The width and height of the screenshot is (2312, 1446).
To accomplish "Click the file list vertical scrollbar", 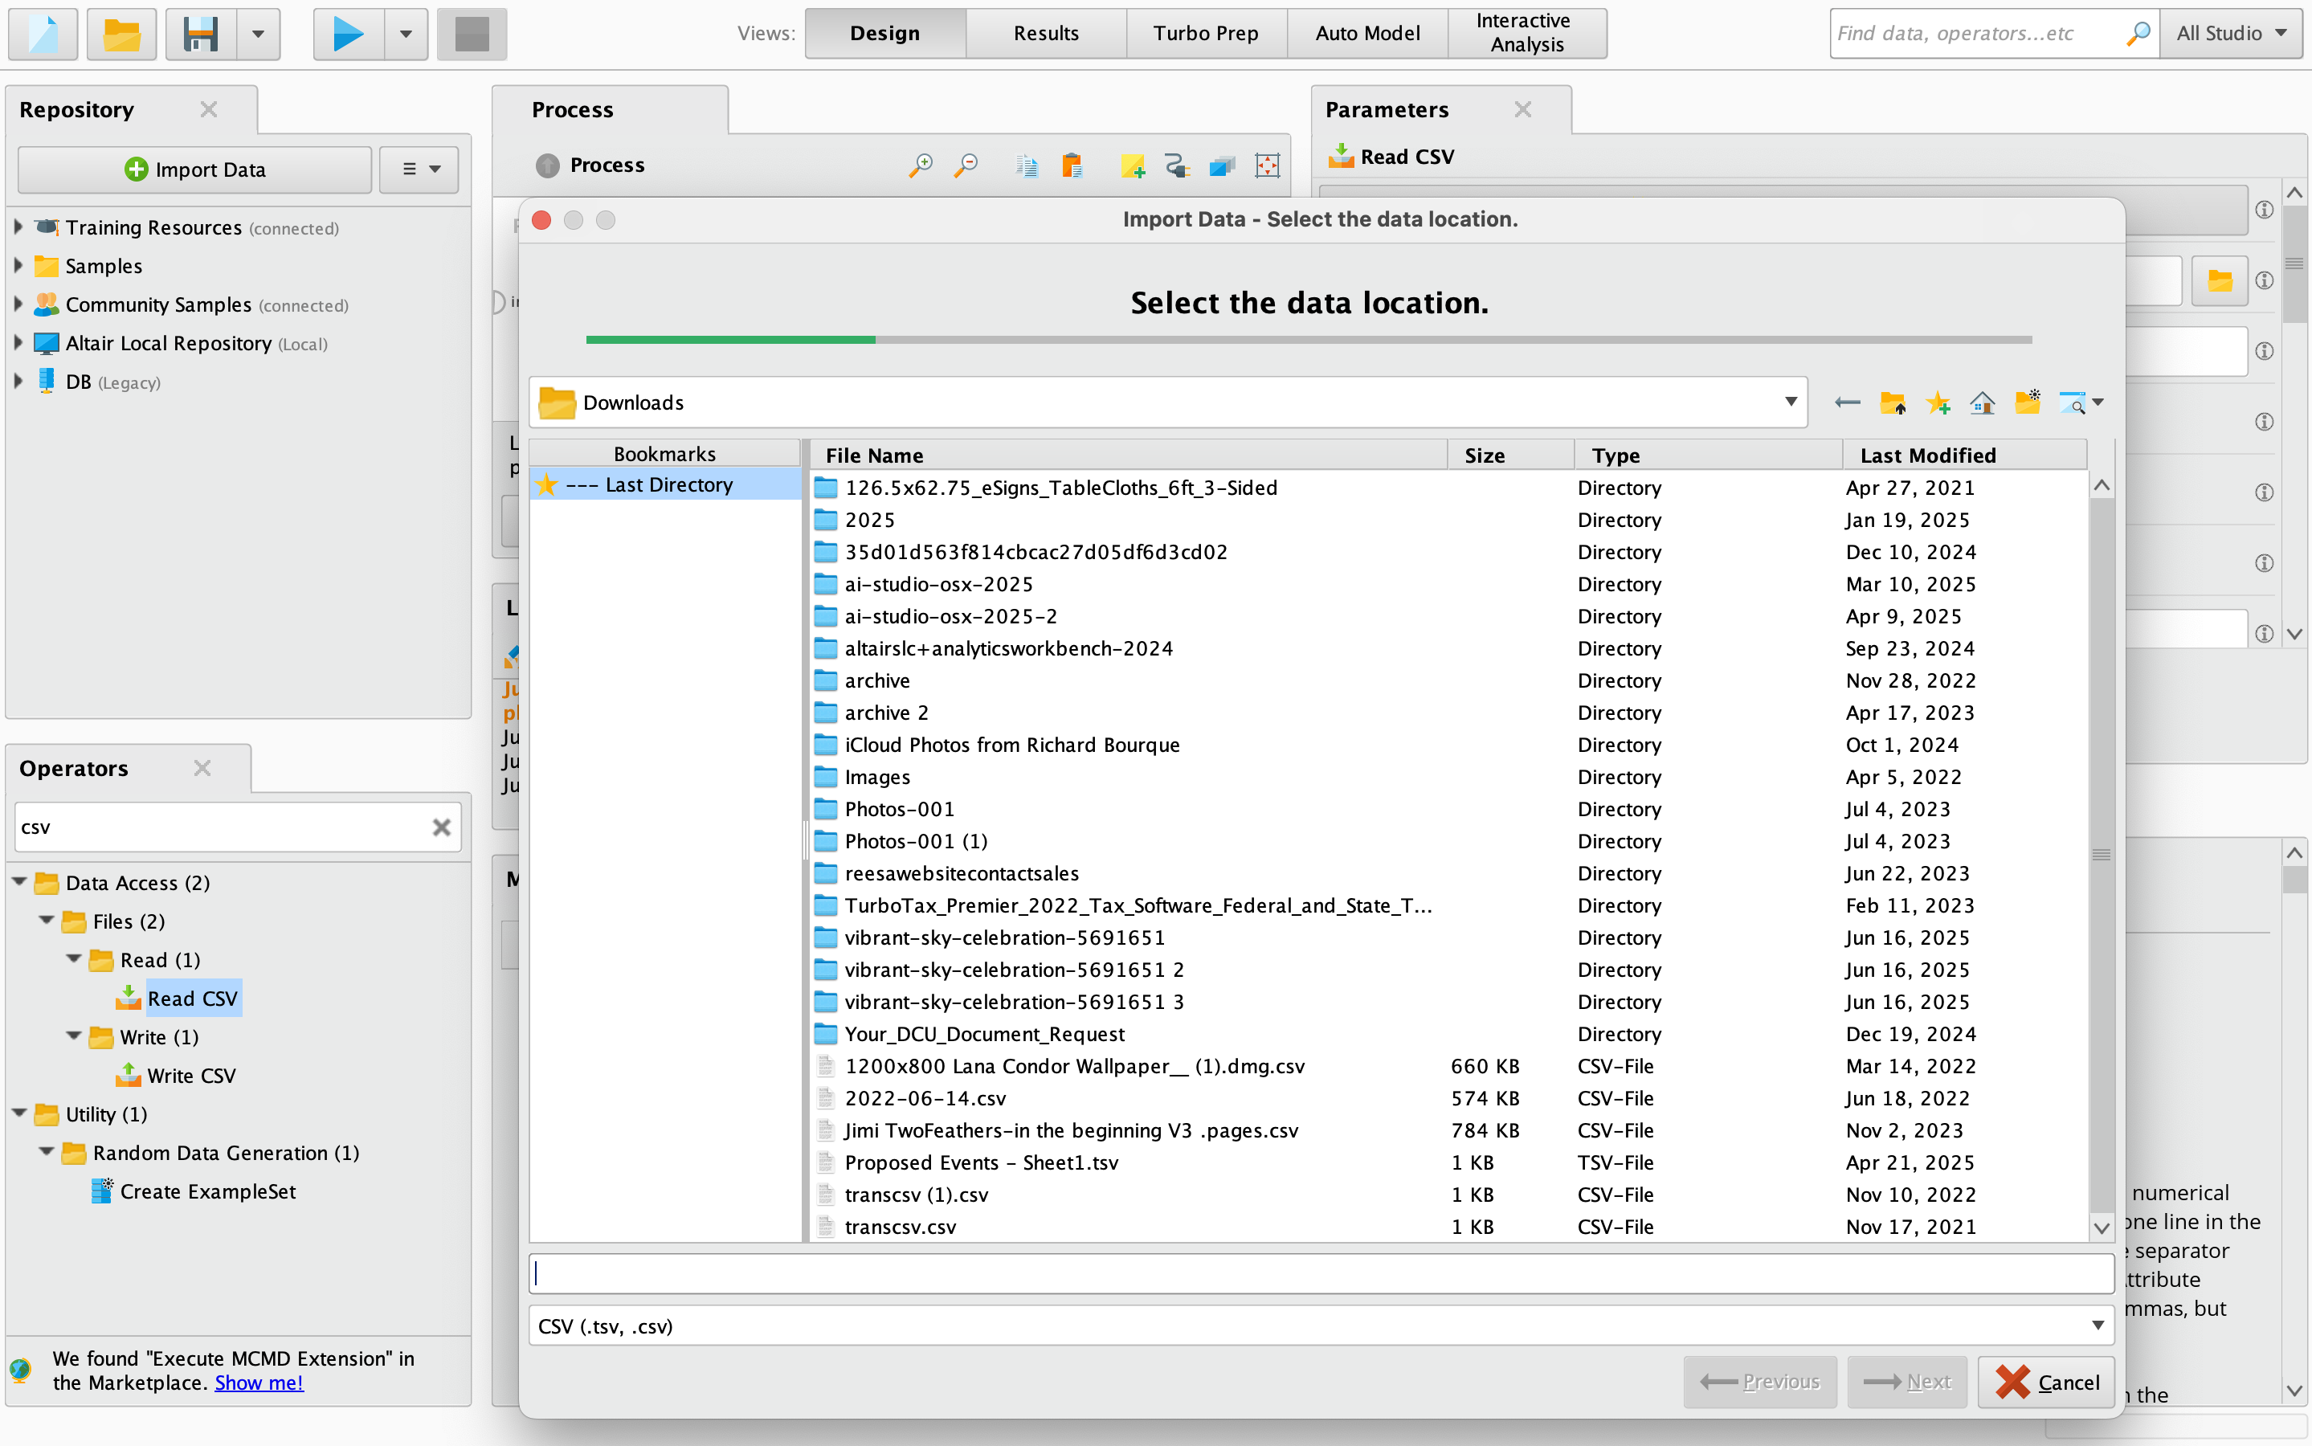I will click(2101, 856).
